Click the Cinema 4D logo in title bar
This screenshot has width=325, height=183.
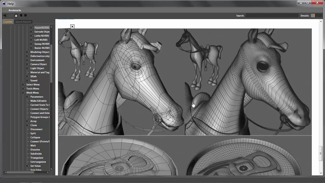(4, 4)
